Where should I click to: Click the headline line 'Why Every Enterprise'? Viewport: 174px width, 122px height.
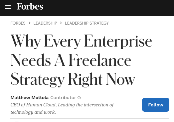coord(81,42)
